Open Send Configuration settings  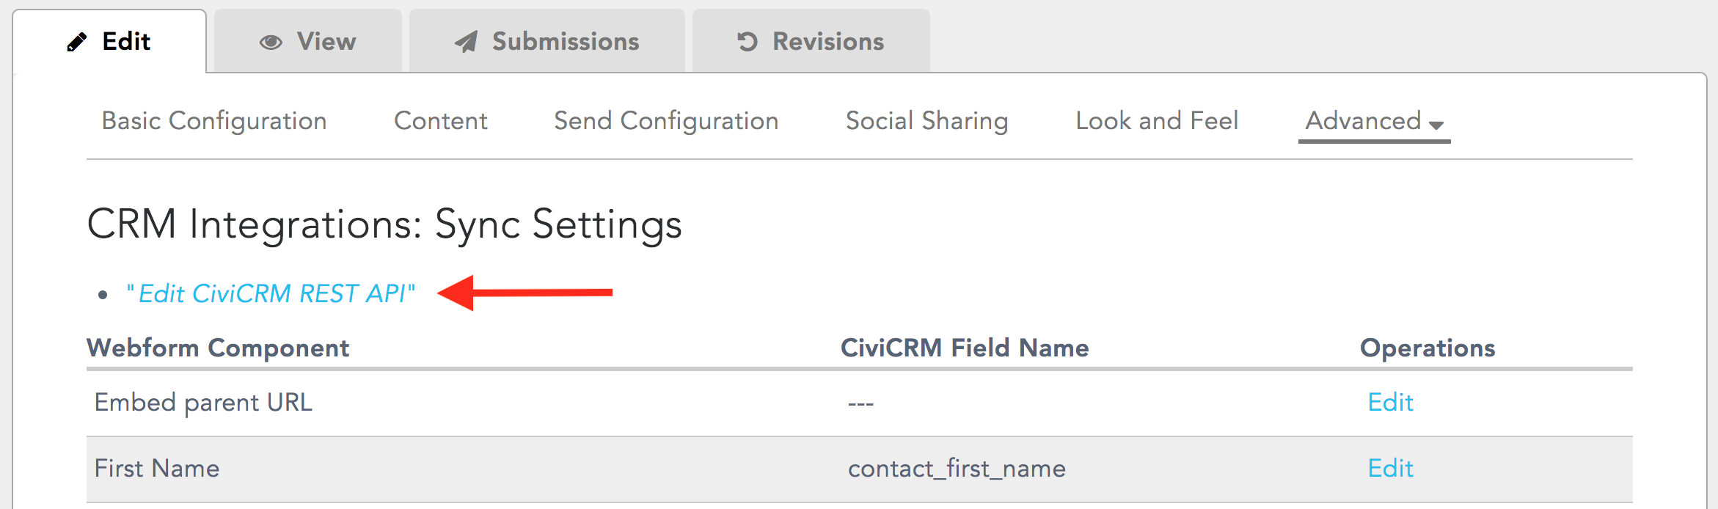click(x=666, y=121)
